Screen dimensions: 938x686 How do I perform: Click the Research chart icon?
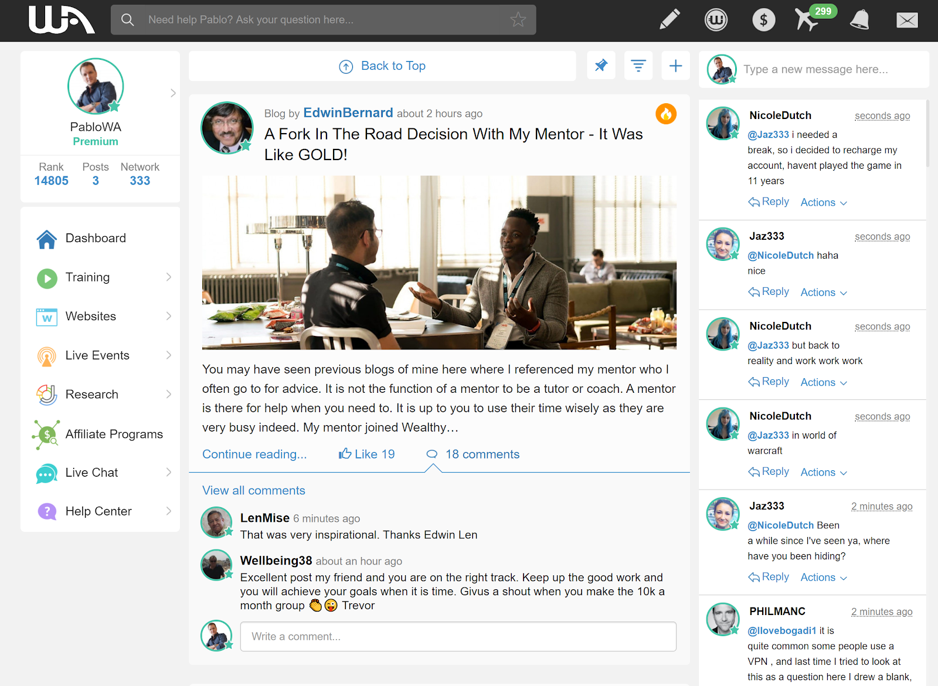[47, 395]
